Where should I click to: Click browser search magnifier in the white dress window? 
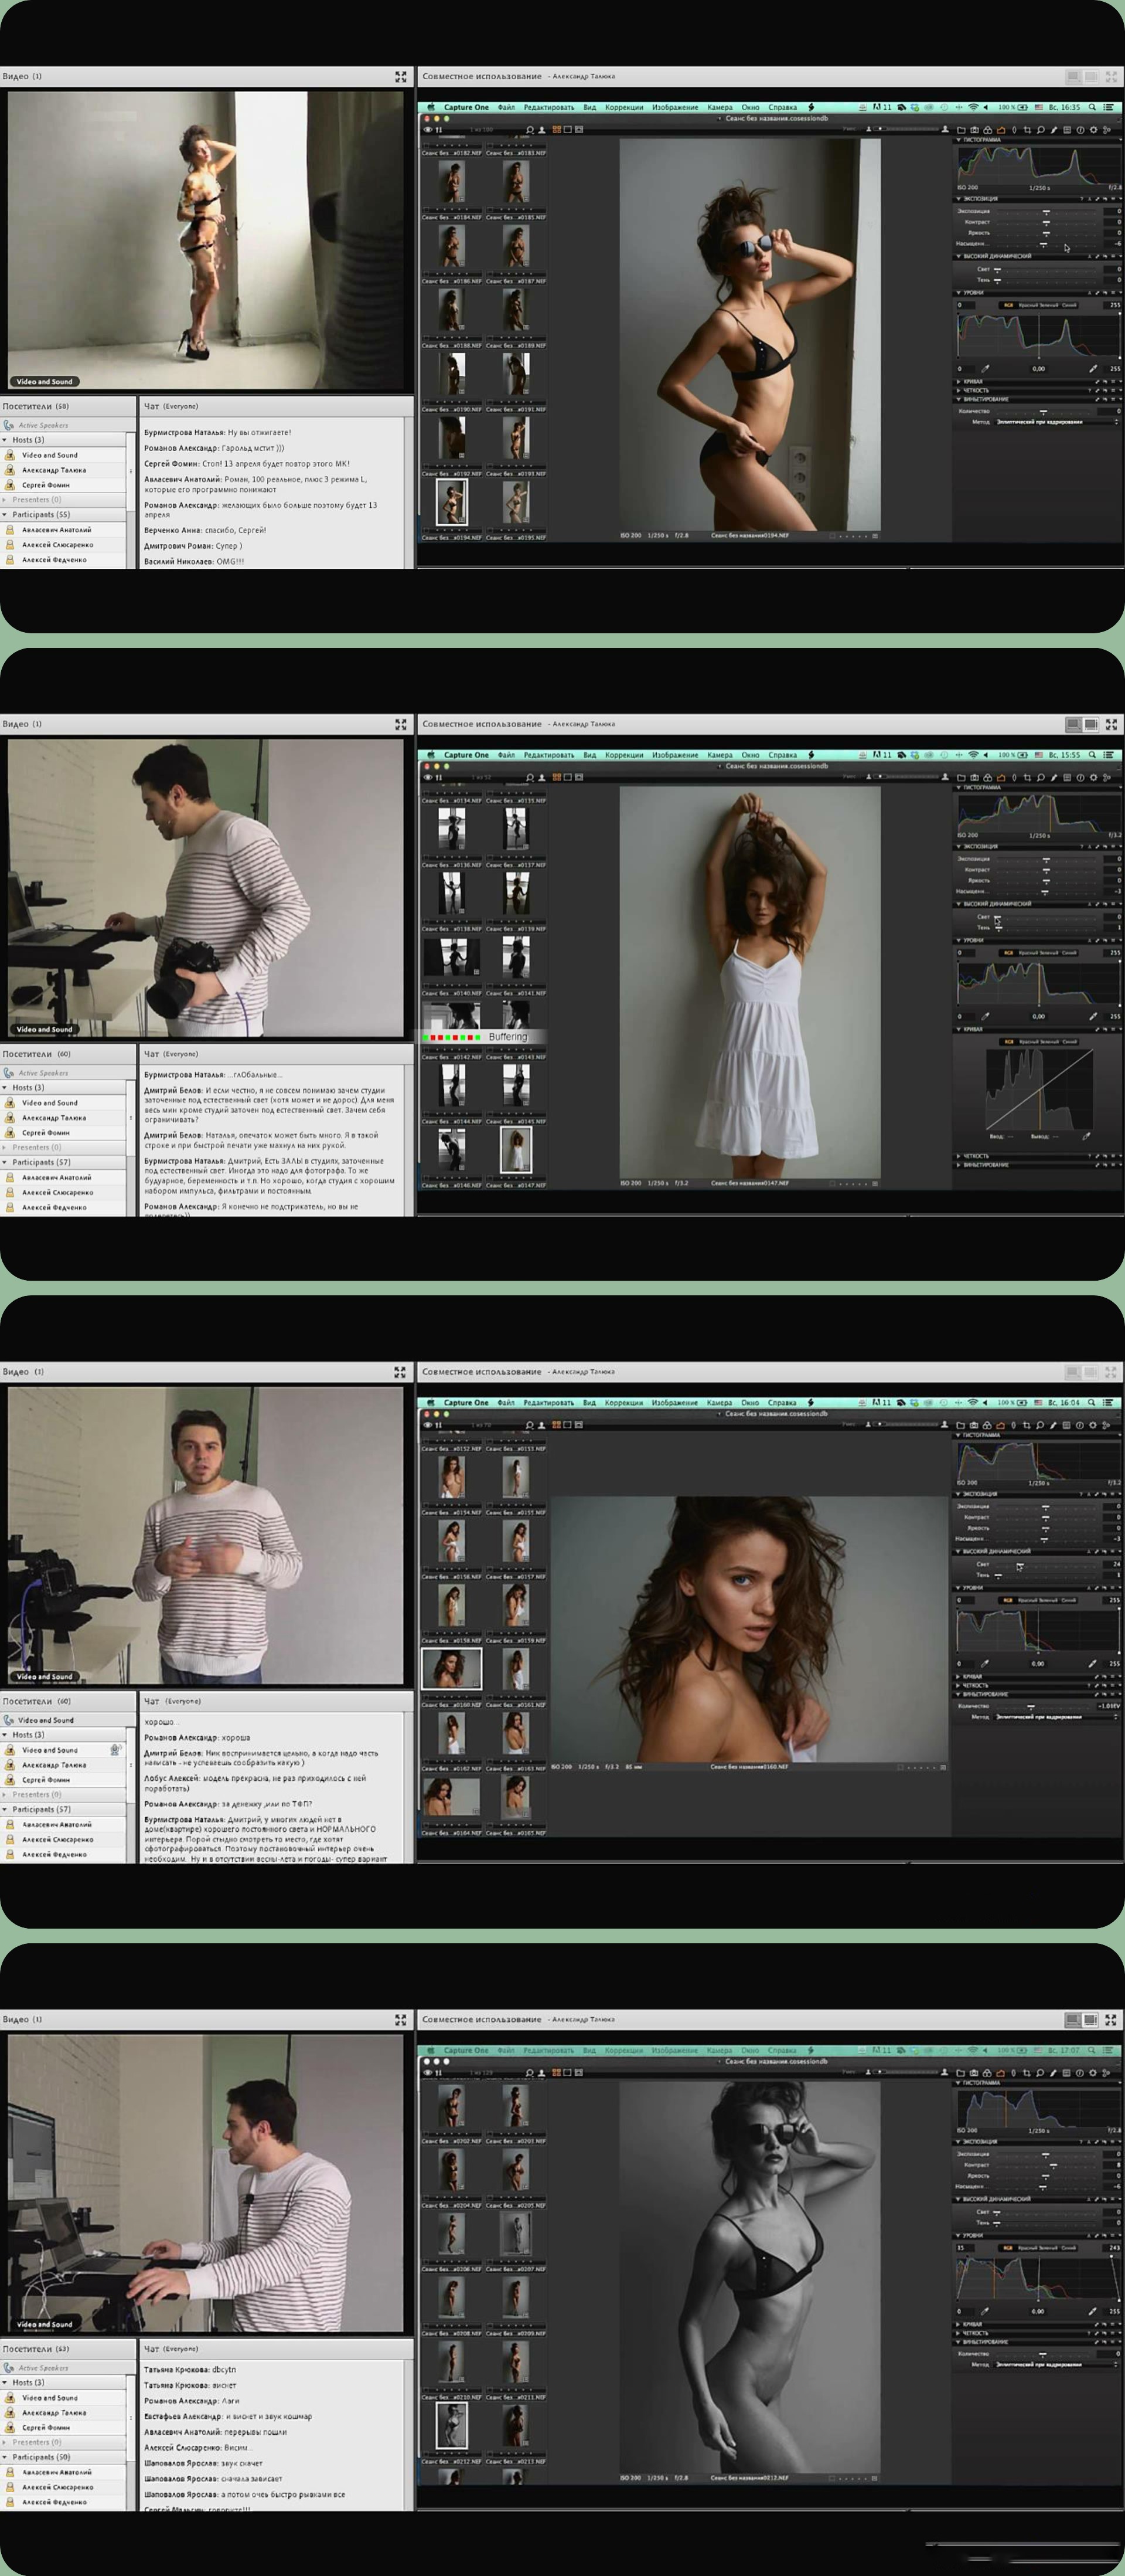(530, 777)
